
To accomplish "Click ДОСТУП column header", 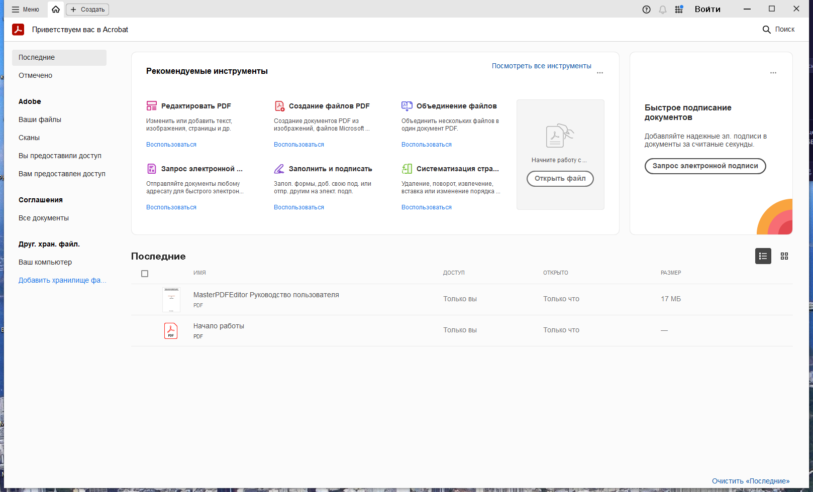I will click(454, 273).
